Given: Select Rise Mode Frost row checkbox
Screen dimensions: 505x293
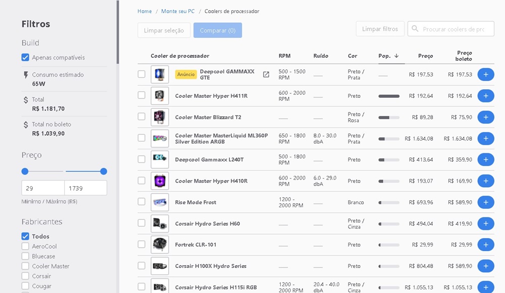Looking at the screenshot, I should pos(141,202).
